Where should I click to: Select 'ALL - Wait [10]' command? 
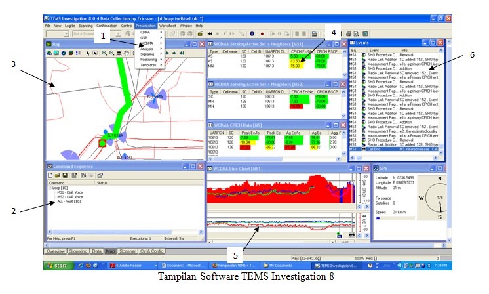(69, 201)
